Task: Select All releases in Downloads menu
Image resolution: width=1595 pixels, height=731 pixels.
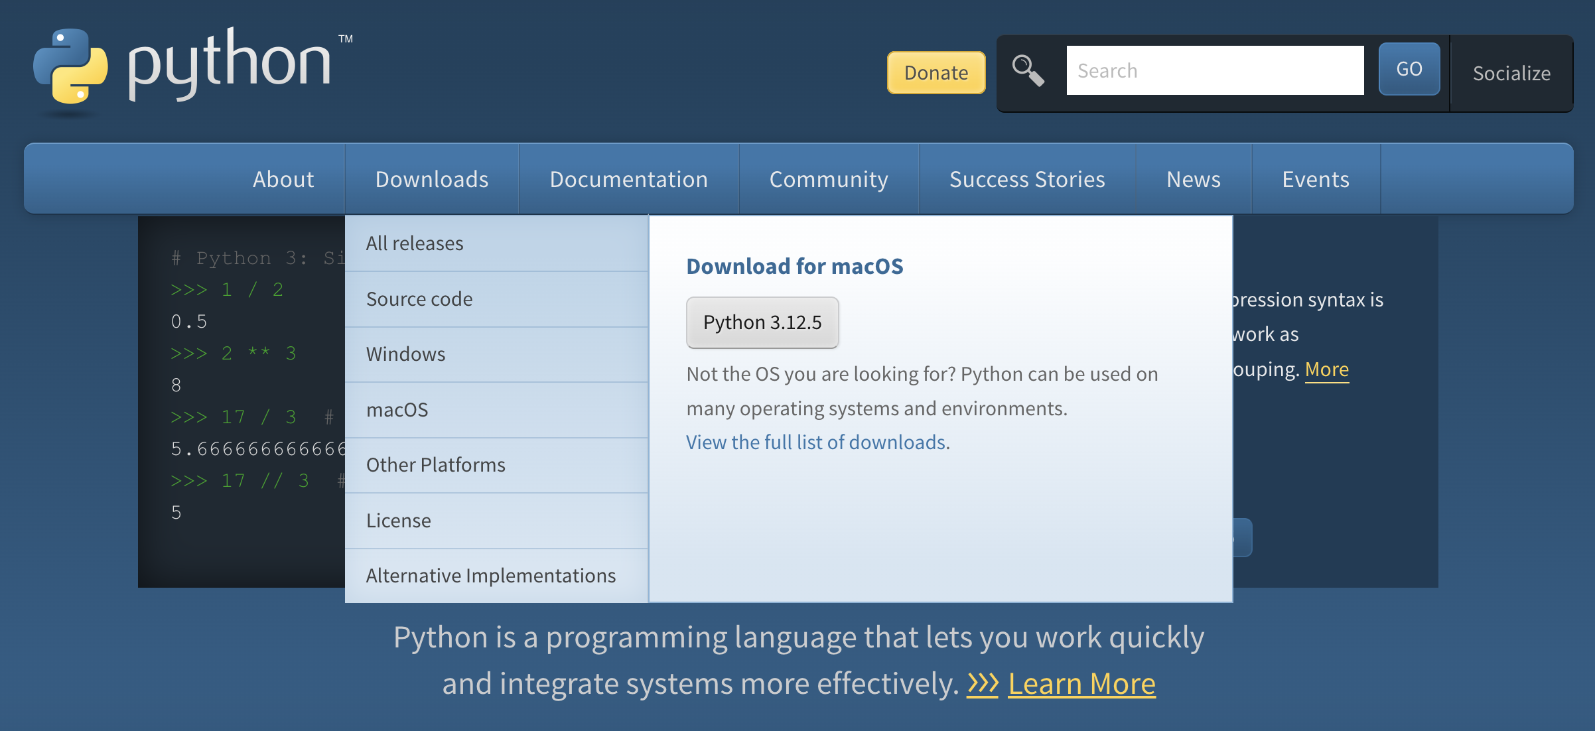Action: tap(415, 243)
